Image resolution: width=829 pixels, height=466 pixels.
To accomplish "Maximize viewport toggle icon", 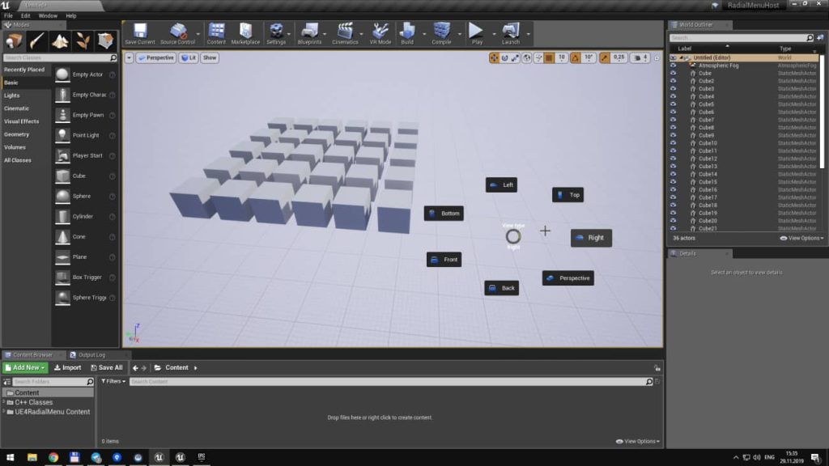I will 657,58.
